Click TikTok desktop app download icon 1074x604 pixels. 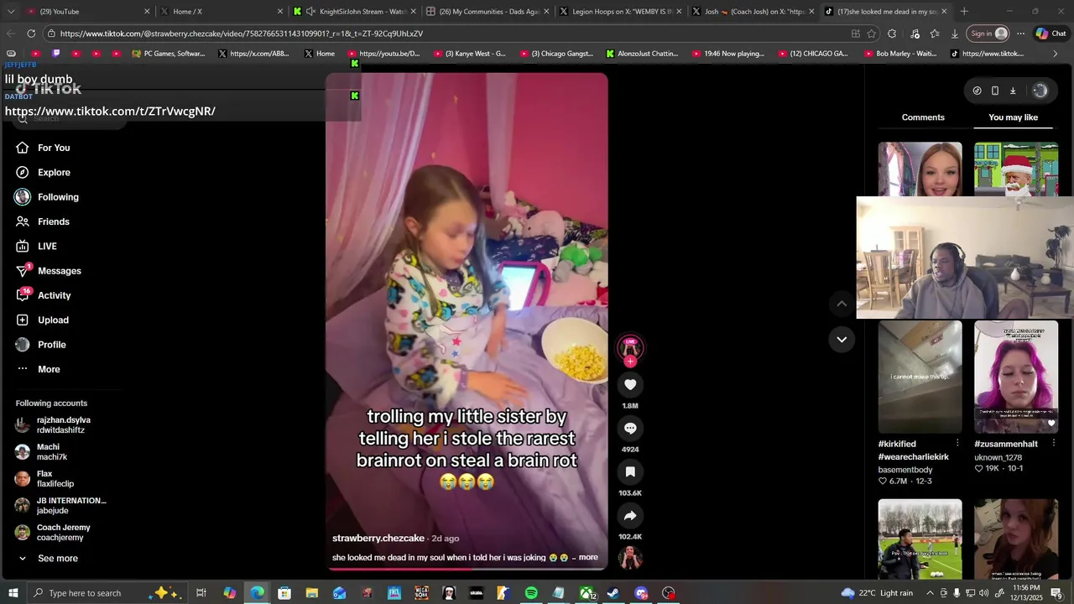[1013, 91]
